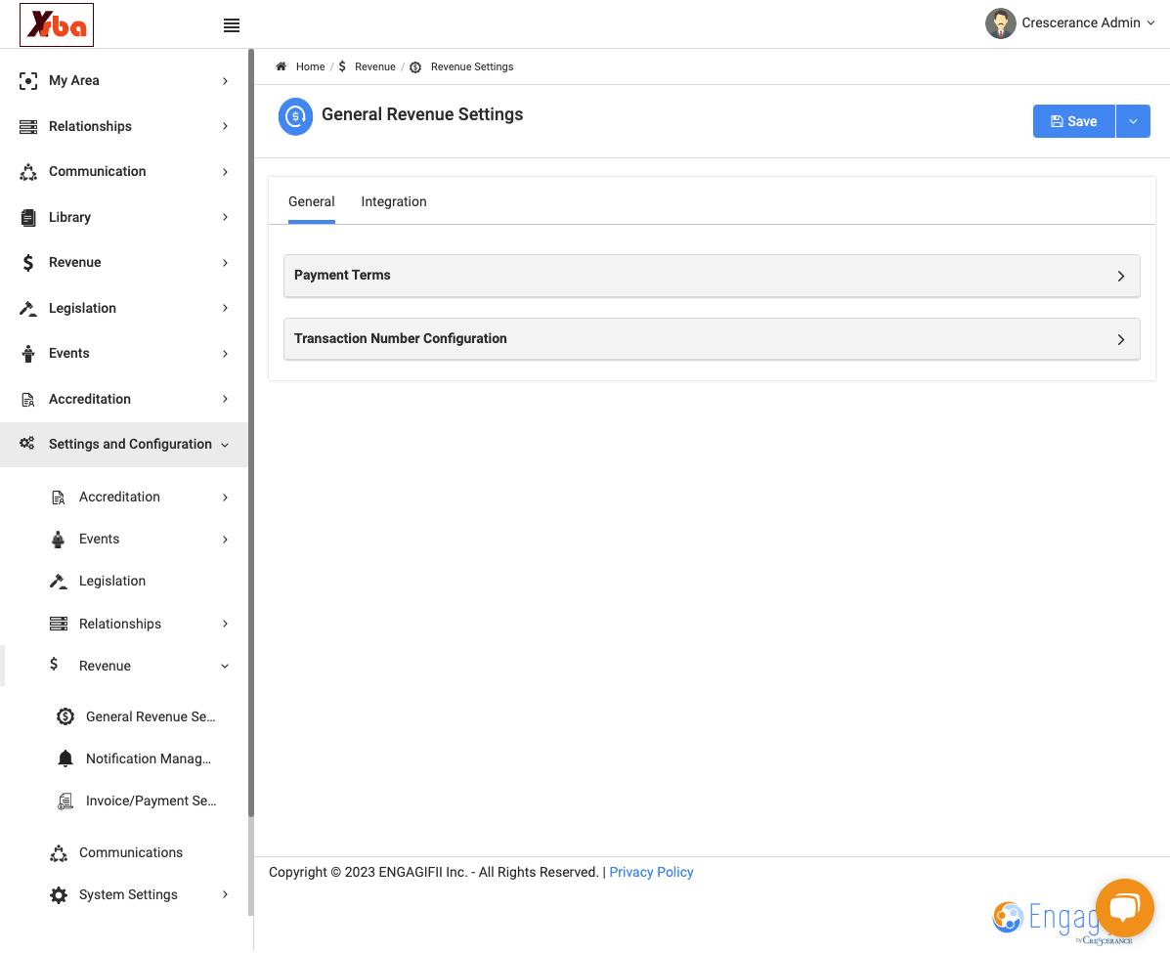Open Legislation under Settings and Configuration
The width and height of the screenshot is (1170, 953).
point(112,581)
